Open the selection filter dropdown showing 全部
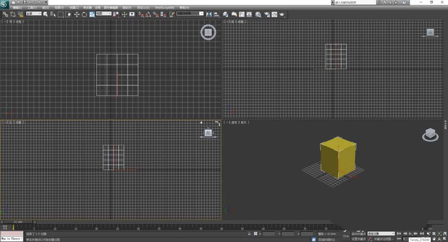This screenshot has width=448, height=242. coord(34,14)
